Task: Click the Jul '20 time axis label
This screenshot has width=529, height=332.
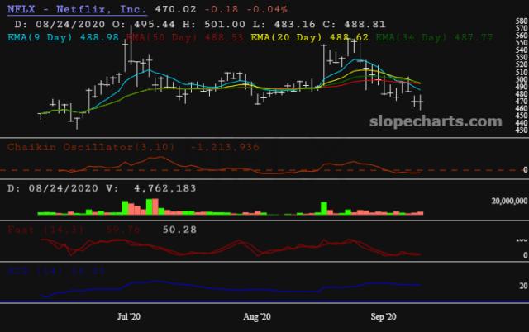Action: (x=129, y=316)
